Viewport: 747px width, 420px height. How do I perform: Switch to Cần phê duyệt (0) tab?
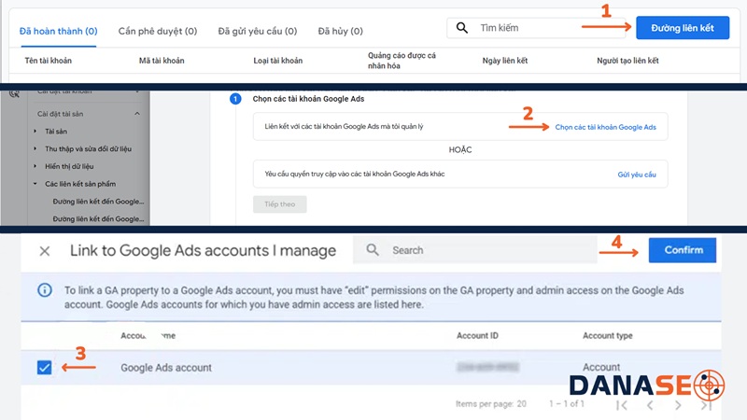[158, 32]
